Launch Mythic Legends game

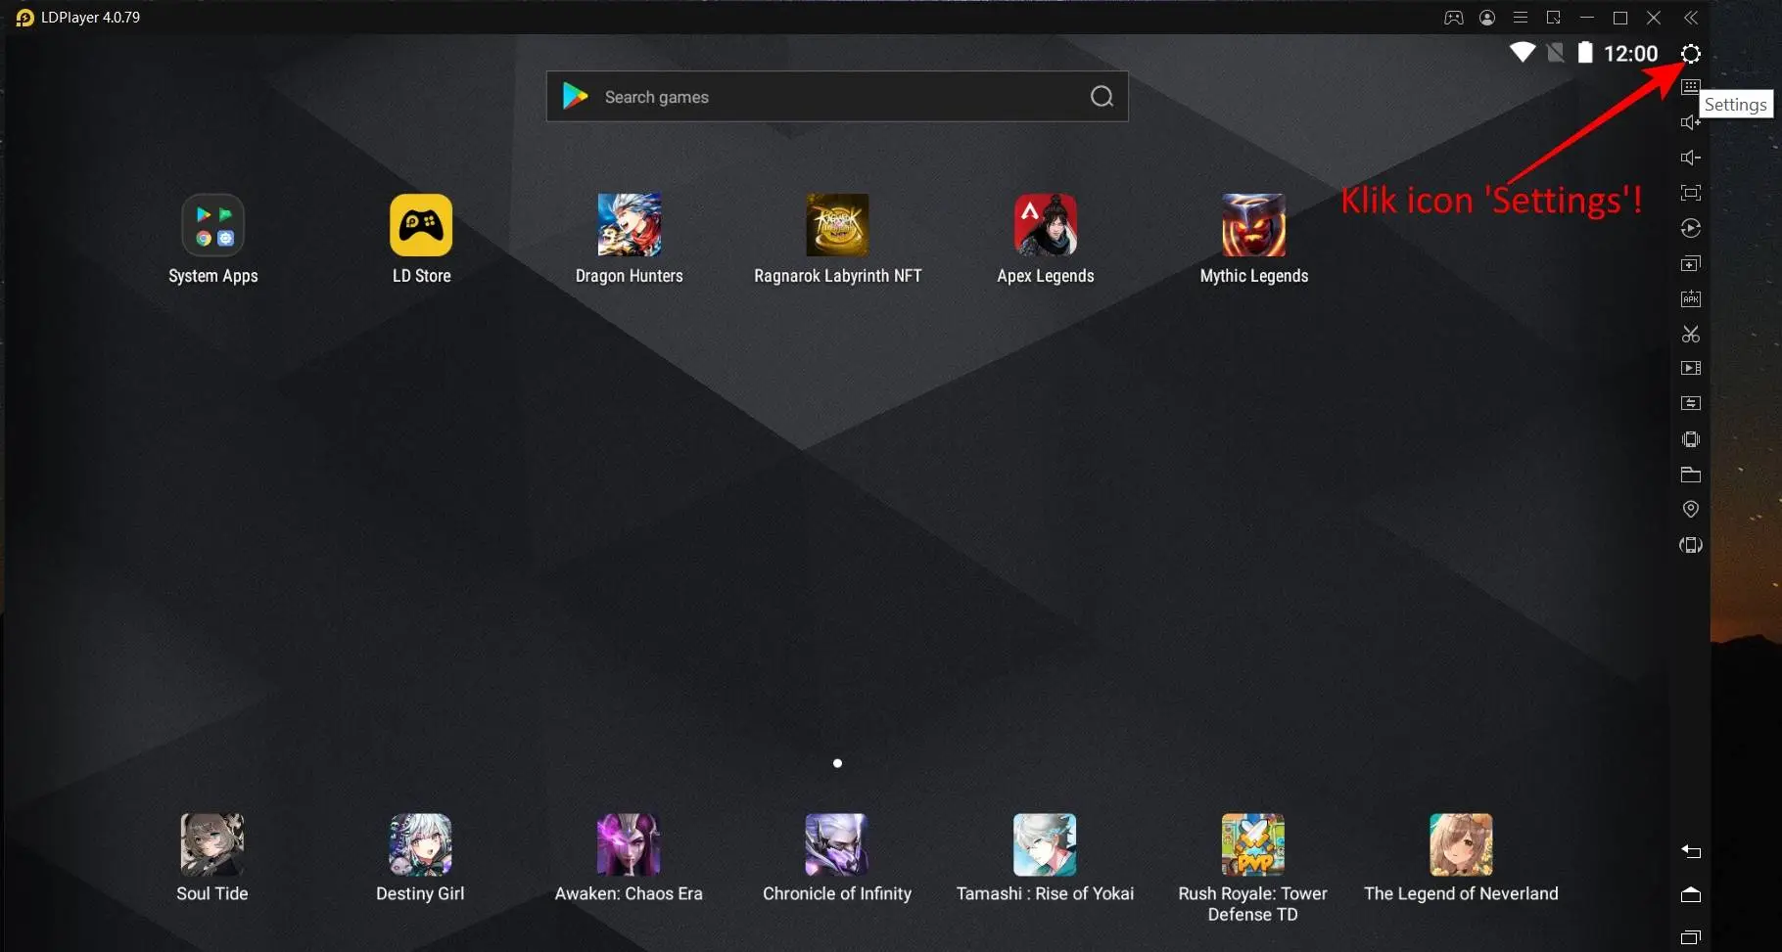pyautogui.click(x=1254, y=225)
